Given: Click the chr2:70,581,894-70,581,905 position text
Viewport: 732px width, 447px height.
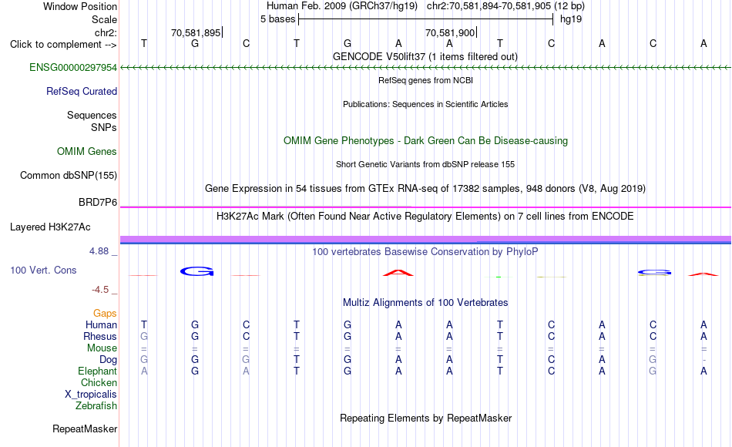Looking at the screenshot, I should pos(505,6).
